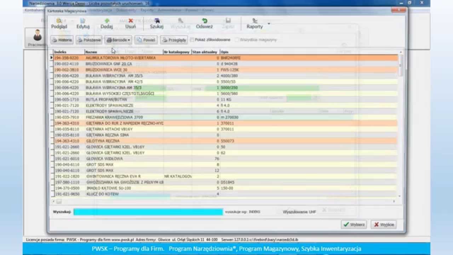Click the table's horizontal scrollbar
Viewport: 453px width, 255px height.
click(x=224, y=202)
